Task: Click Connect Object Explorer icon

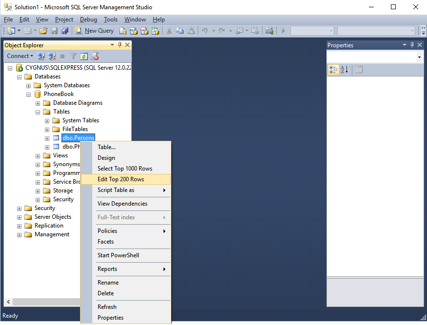Action: pos(41,57)
